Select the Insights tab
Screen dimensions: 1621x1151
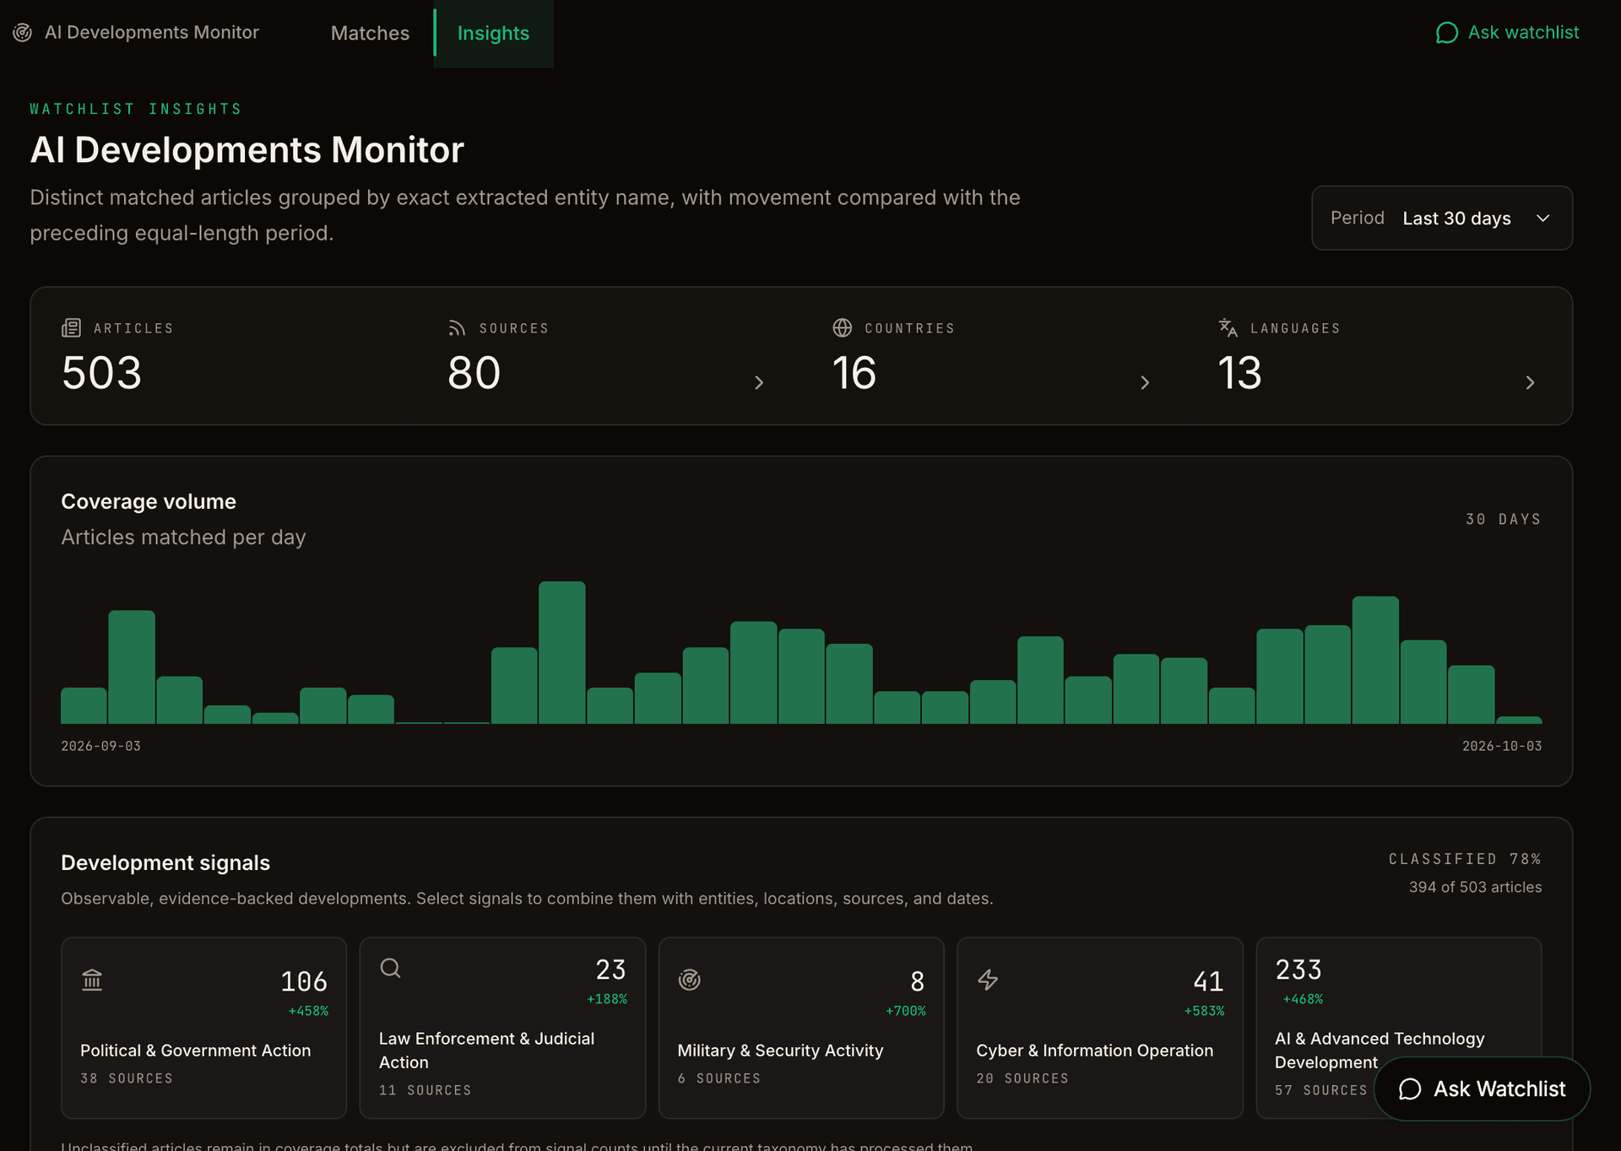[493, 33]
